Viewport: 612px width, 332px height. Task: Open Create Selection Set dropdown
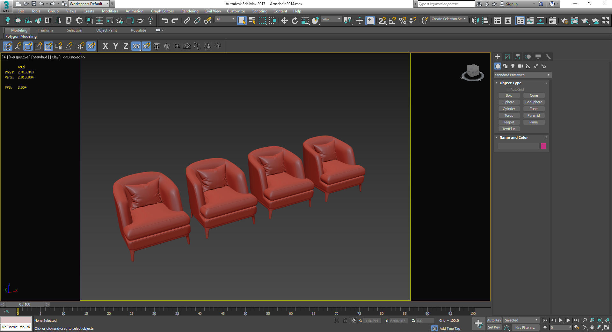(449, 19)
